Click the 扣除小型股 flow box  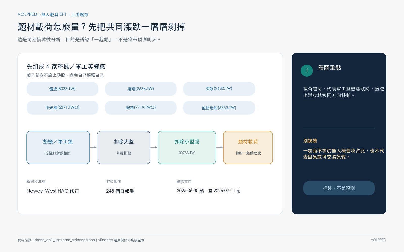pos(187,147)
